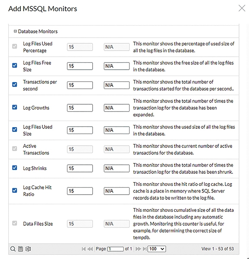Edit interval field for Transactions per second
The width and height of the screenshot is (249, 259).
tap(80, 85)
